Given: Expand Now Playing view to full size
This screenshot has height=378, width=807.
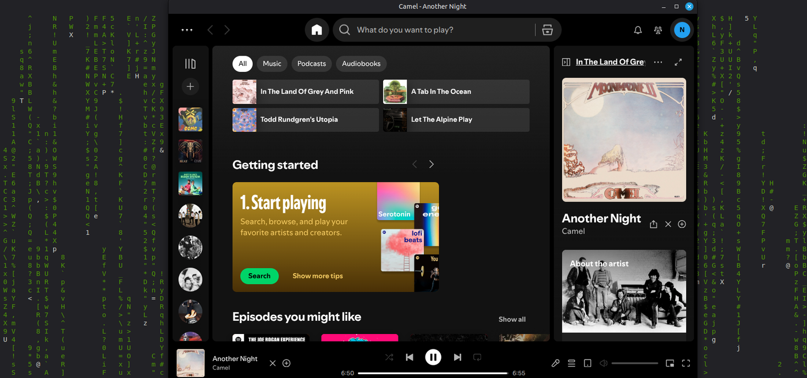Looking at the screenshot, I should pos(678,62).
